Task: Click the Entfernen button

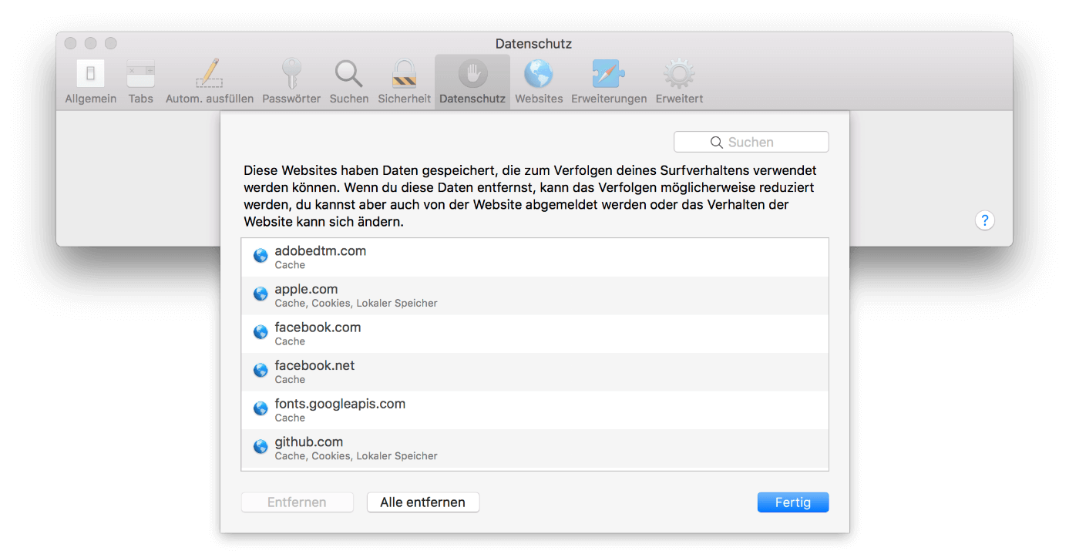Action: point(297,502)
